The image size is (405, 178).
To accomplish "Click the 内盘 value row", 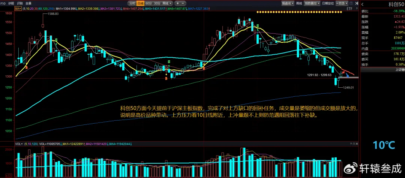I will click(x=383, y=48).
